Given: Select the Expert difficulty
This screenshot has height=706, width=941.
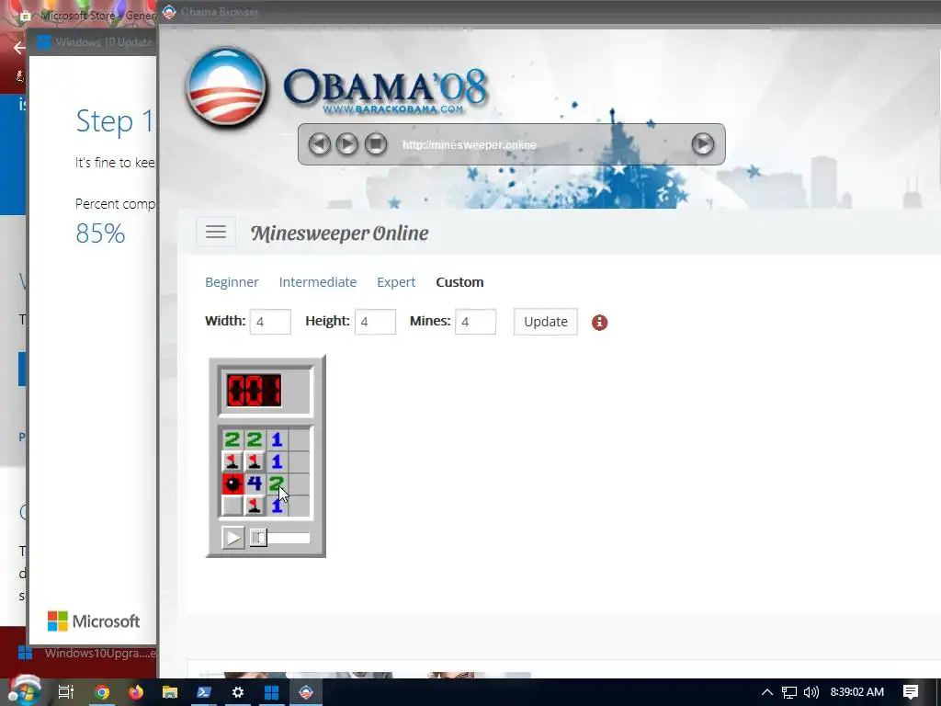Looking at the screenshot, I should (x=396, y=282).
